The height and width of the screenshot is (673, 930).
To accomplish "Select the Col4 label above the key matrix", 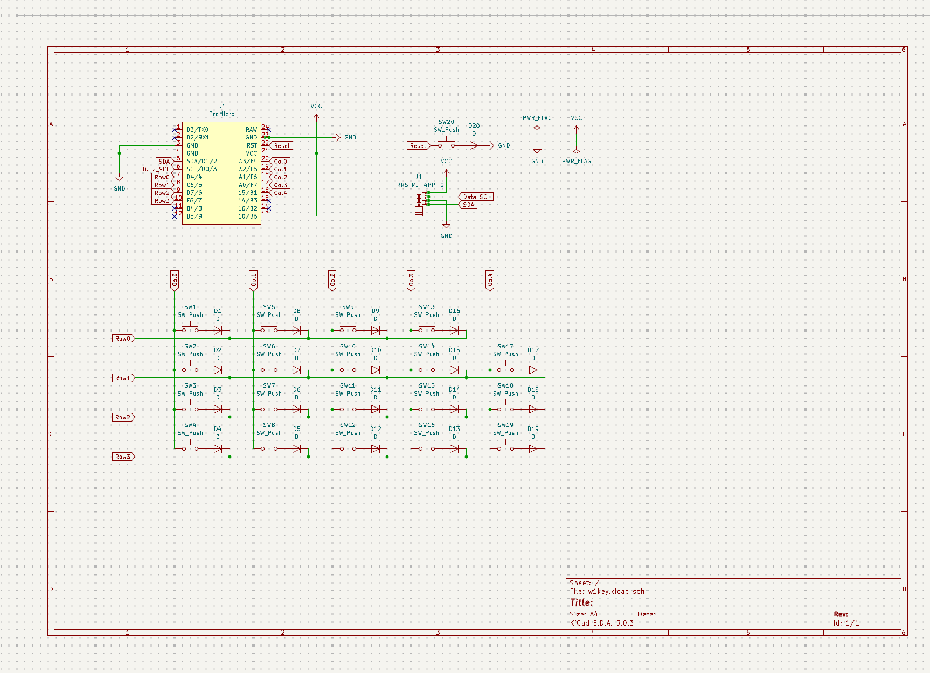I will (x=490, y=280).
